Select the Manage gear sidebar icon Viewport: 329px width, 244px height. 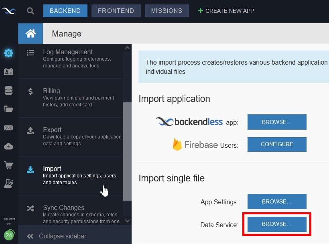pos(8,53)
